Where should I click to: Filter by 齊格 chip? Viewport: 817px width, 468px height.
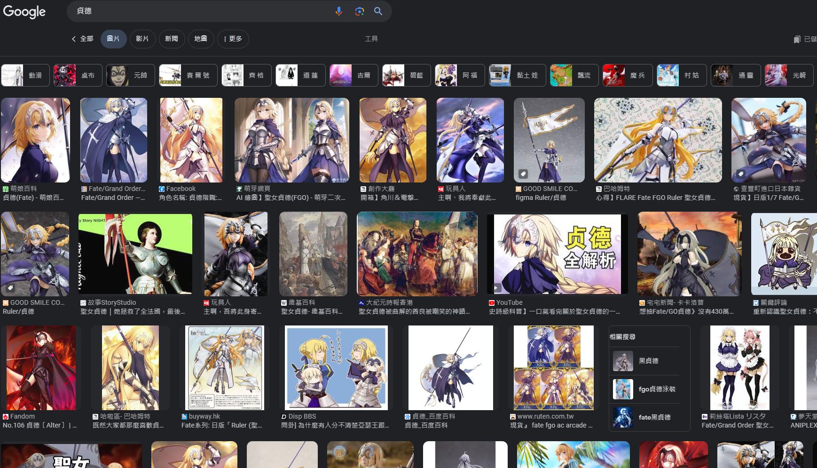pyautogui.click(x=246, y=75)
